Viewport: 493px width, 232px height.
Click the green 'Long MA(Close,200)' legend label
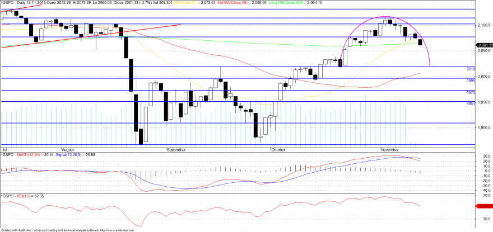(x=285, y=2)
